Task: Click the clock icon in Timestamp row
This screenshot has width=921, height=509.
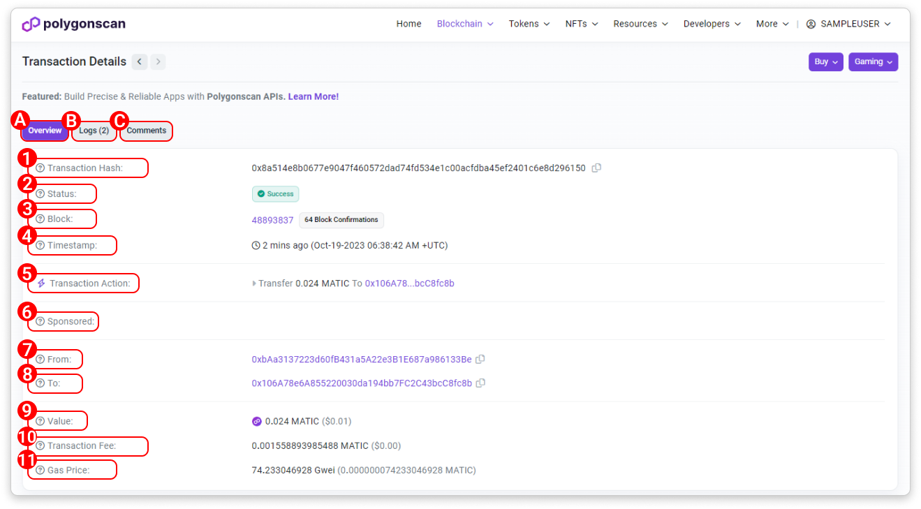Action: (x=256, y=246)
